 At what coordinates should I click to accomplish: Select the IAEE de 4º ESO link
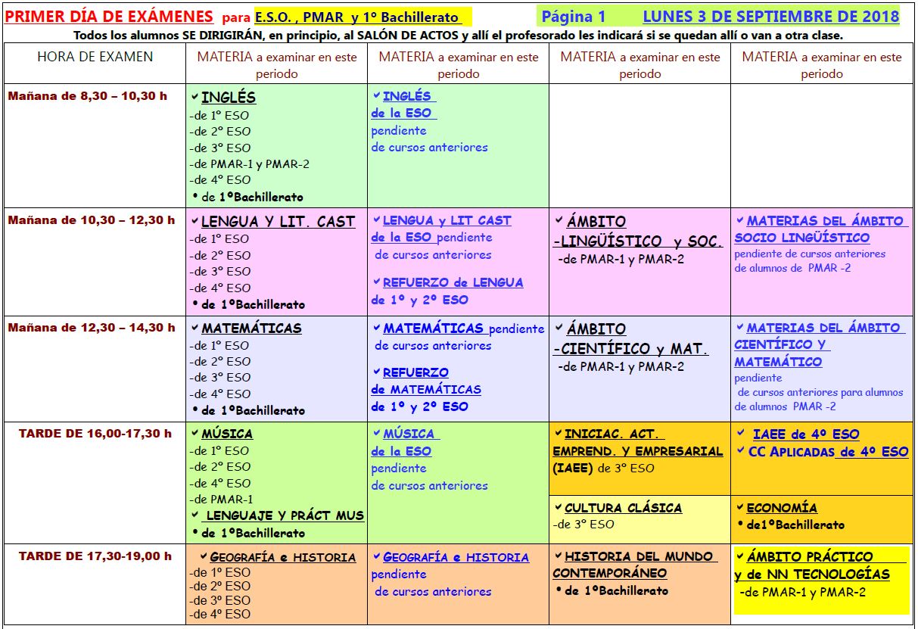pyautogui.click(x=806, y=434)
